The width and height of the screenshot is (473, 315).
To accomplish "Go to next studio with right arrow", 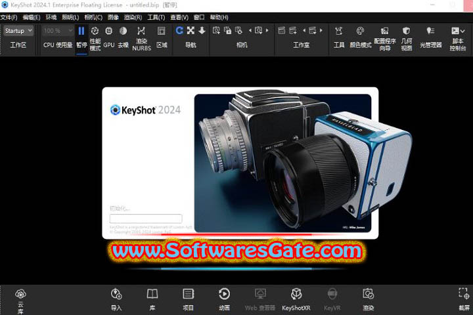I will (x=321, y=30).
